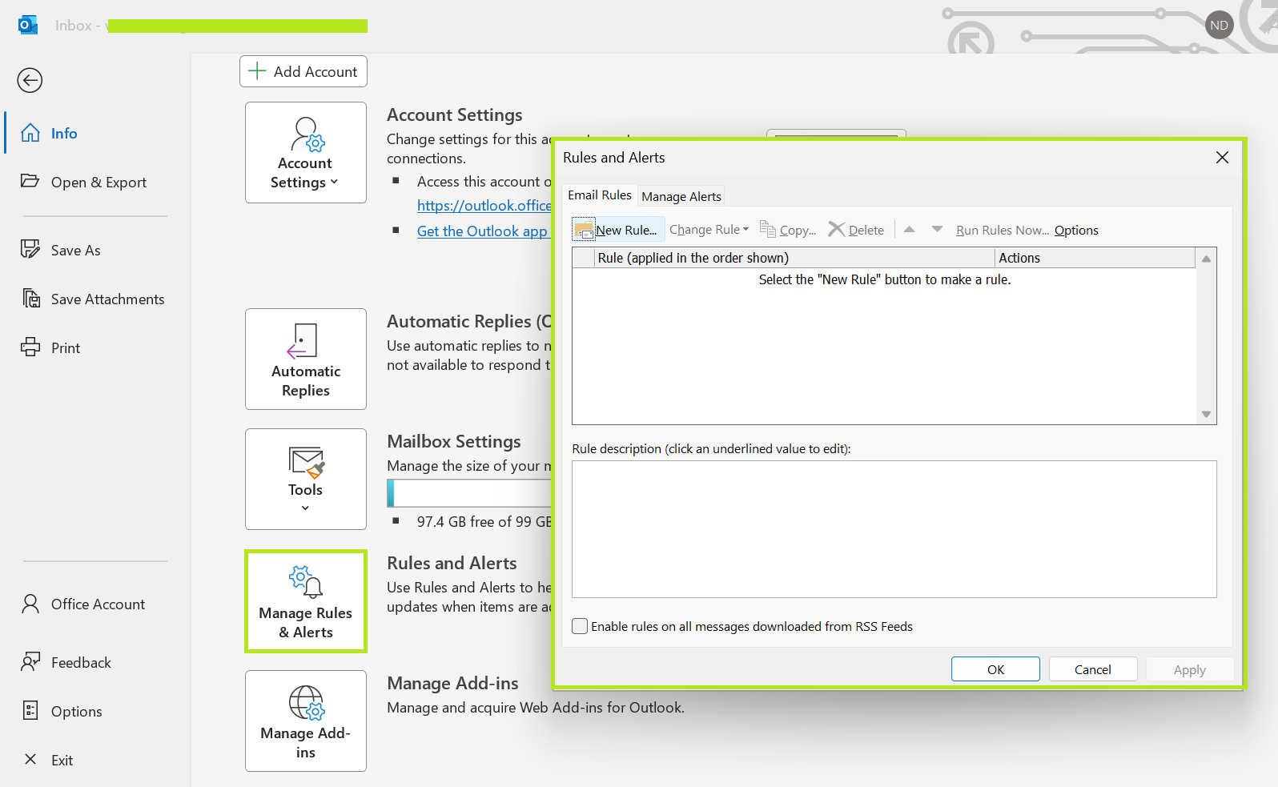This screenshot has height=787, width=1278.
Task: Click the ND profile avatar
Action: tap(1219, 25)
